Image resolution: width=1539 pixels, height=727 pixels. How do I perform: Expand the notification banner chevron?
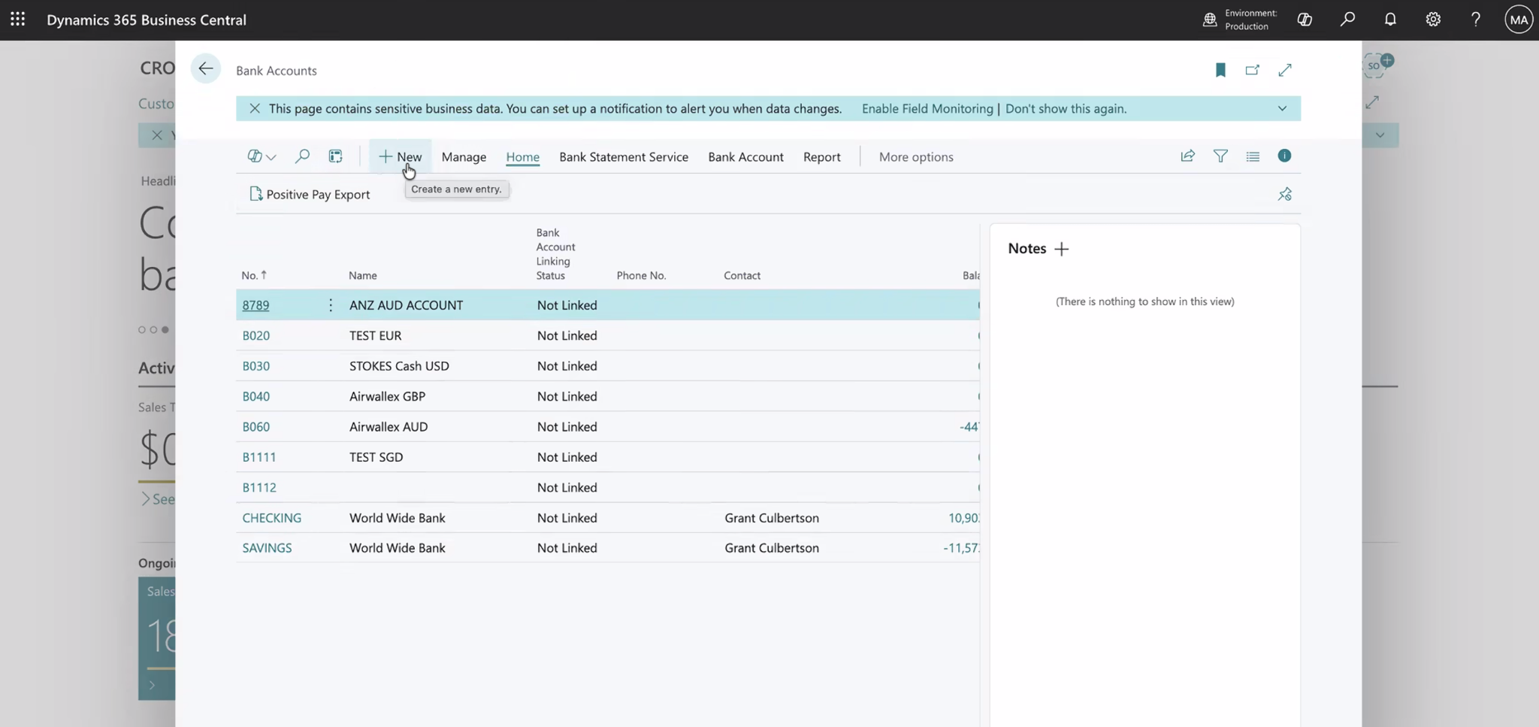[1282, 108]
